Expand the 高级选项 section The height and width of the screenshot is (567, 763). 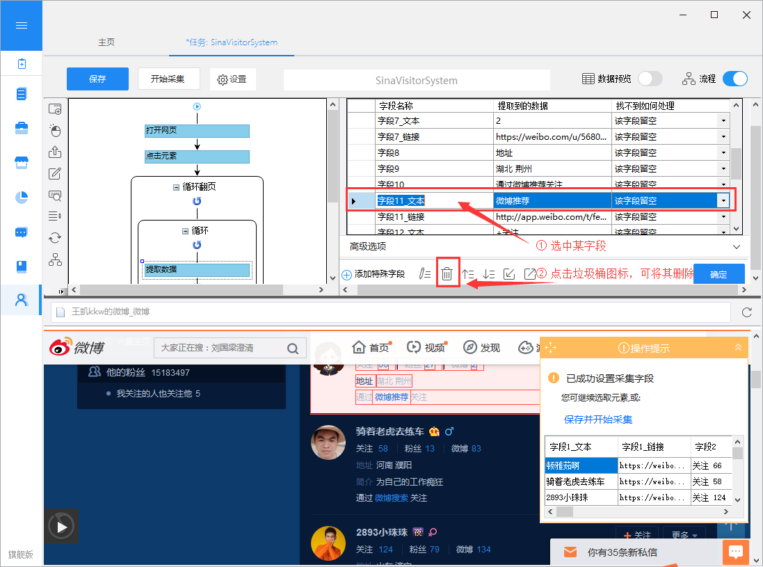tap(737, 247)
